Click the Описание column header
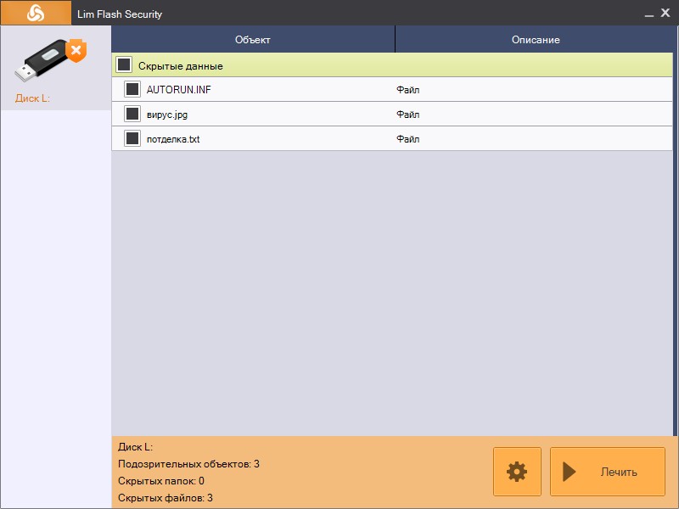679x509 pixels. pyautogui.click(x=536, y=39)
